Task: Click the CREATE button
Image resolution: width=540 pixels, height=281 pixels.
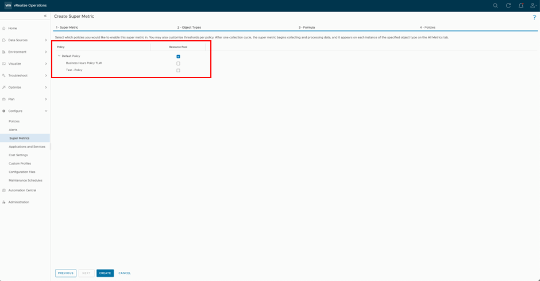Action: pos(105,273)
